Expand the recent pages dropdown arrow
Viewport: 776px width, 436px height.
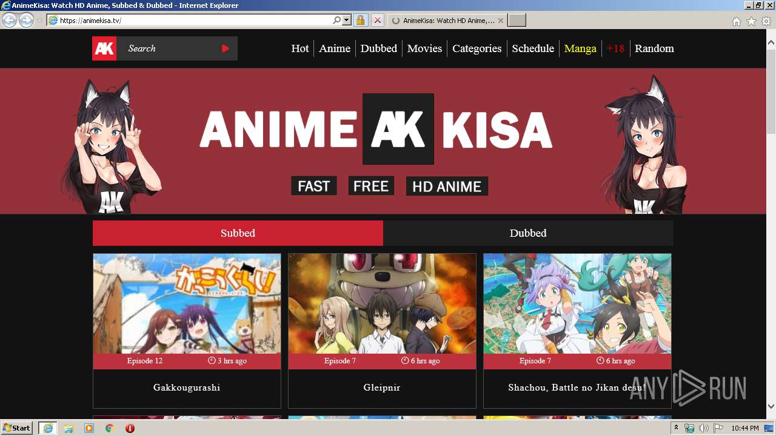click(x=39, y=21)
